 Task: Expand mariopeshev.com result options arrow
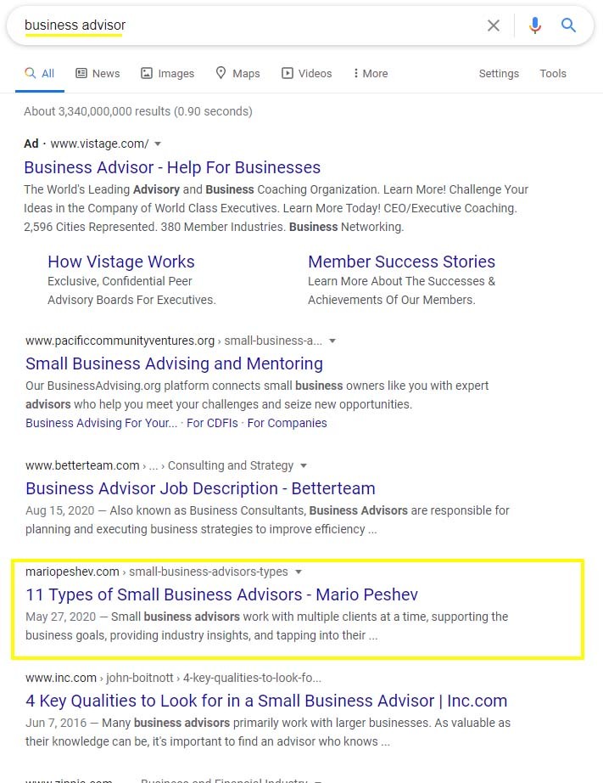coord(299,572)
